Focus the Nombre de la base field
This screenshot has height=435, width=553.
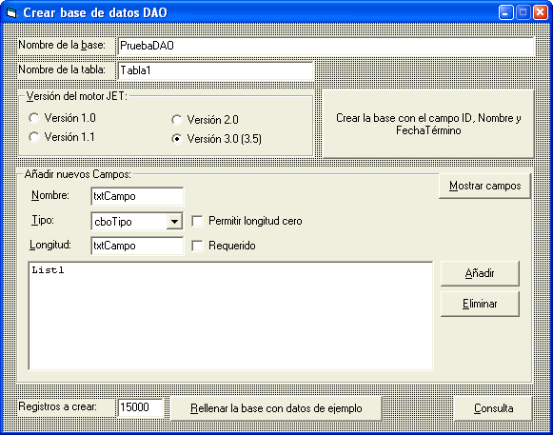(326, 46)
